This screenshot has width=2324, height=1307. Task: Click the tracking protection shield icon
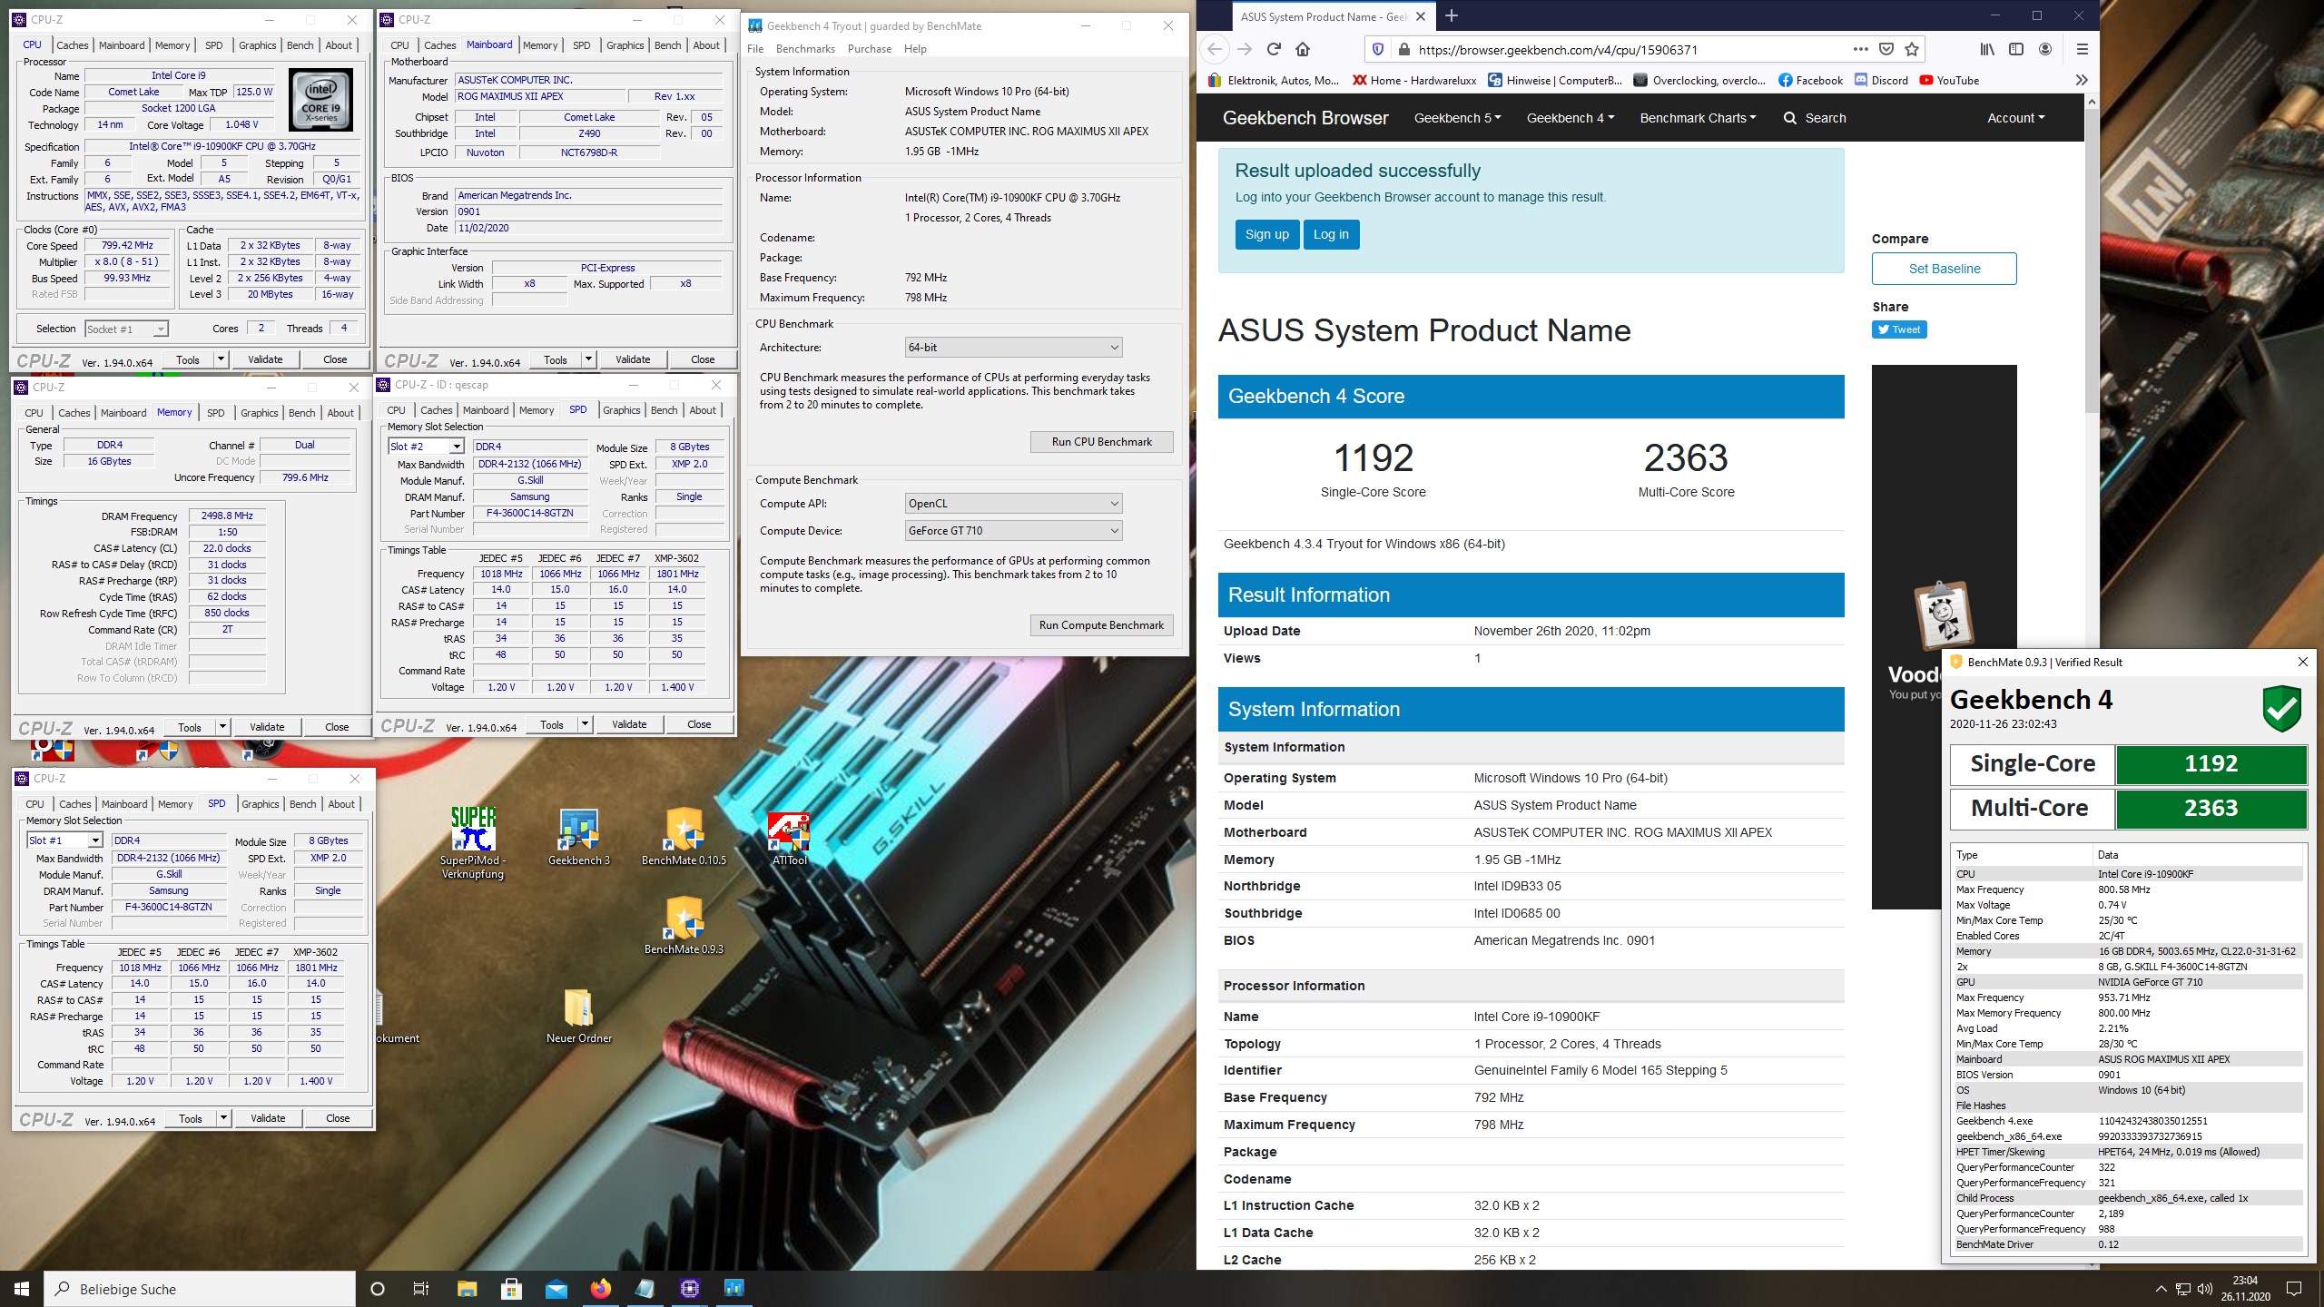(x=1377, y=49)
